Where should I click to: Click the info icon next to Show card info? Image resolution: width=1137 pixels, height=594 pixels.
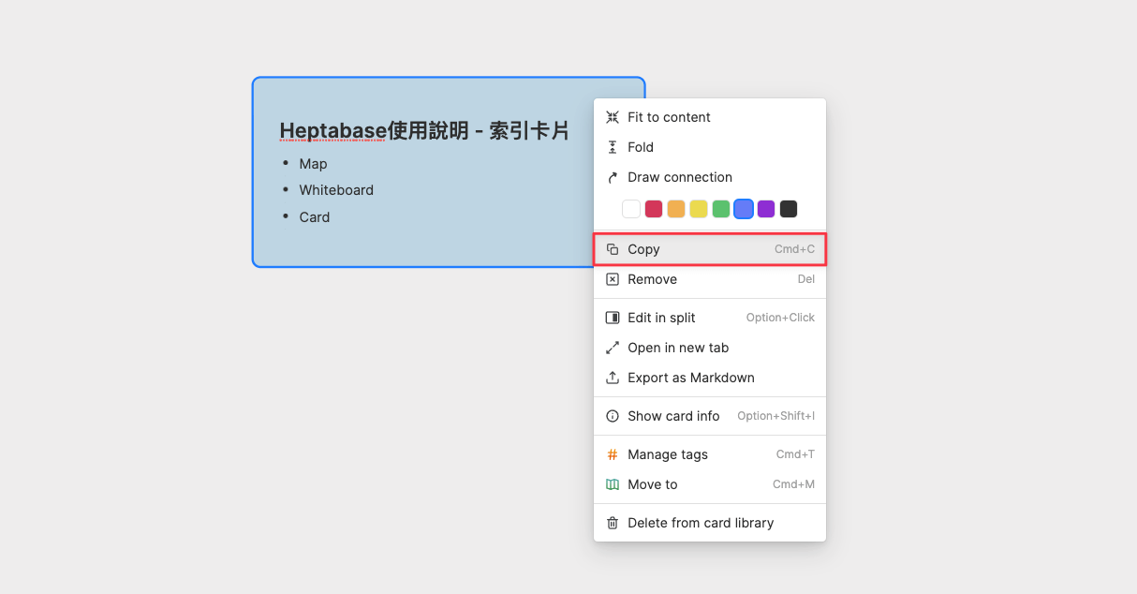pos(613,416)
